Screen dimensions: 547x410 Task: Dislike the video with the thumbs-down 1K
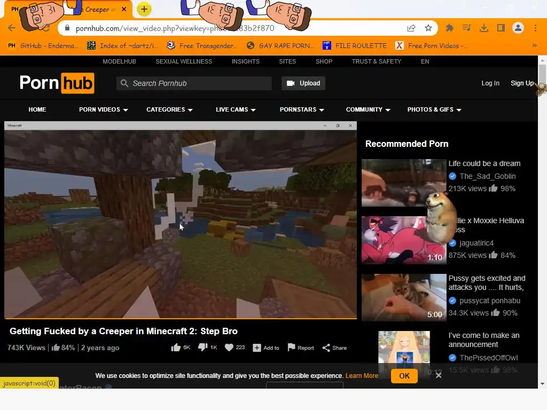208,348
